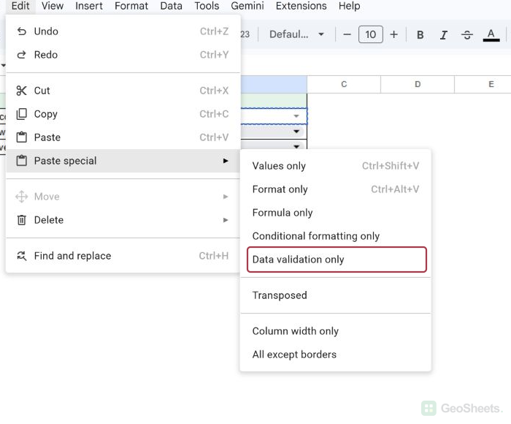Open the Default font dropdown

[296, 34]
